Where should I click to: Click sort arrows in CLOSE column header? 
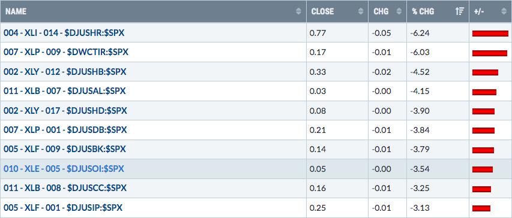pyautogui.click(x=361, y=11)
